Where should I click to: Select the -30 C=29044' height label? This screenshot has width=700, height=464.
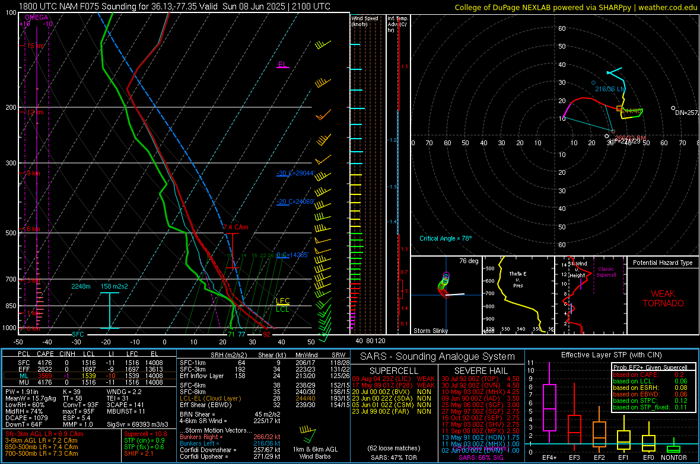(295, 173)
